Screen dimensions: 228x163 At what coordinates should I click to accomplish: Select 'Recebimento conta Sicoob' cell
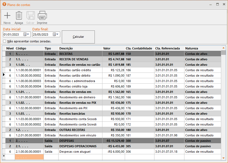coord(80,119)
